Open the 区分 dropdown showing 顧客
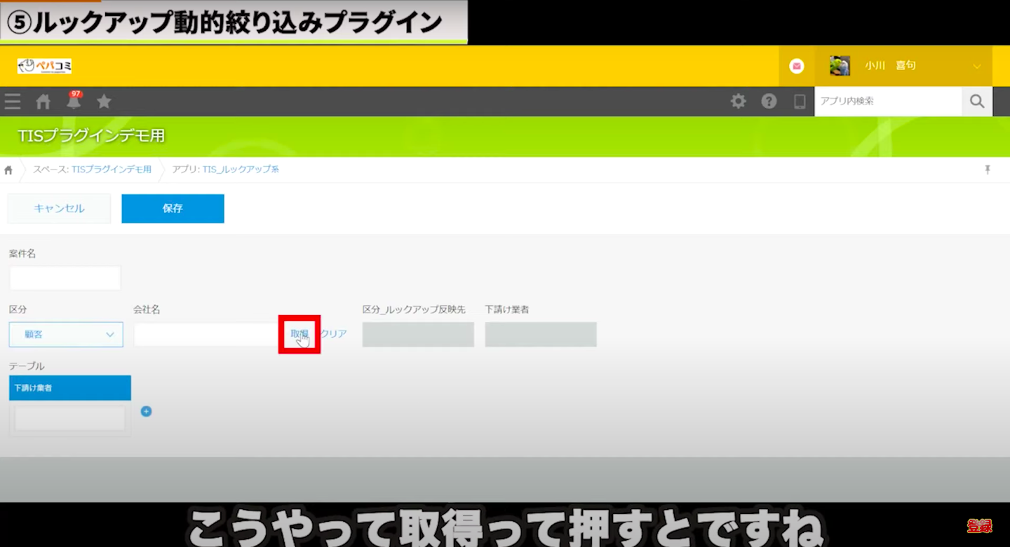 [65, 334]
